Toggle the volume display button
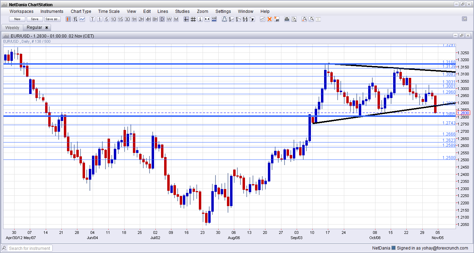This screenshot has height=253, width=474. (x=214, y=19)
